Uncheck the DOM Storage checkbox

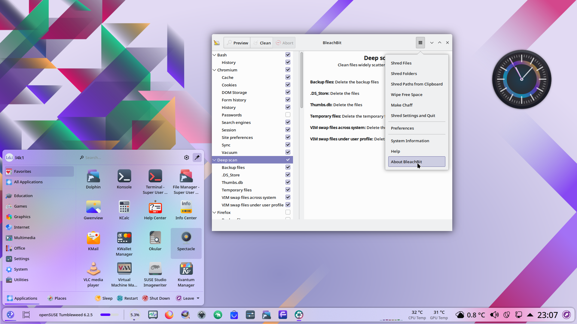click(288, 92)
